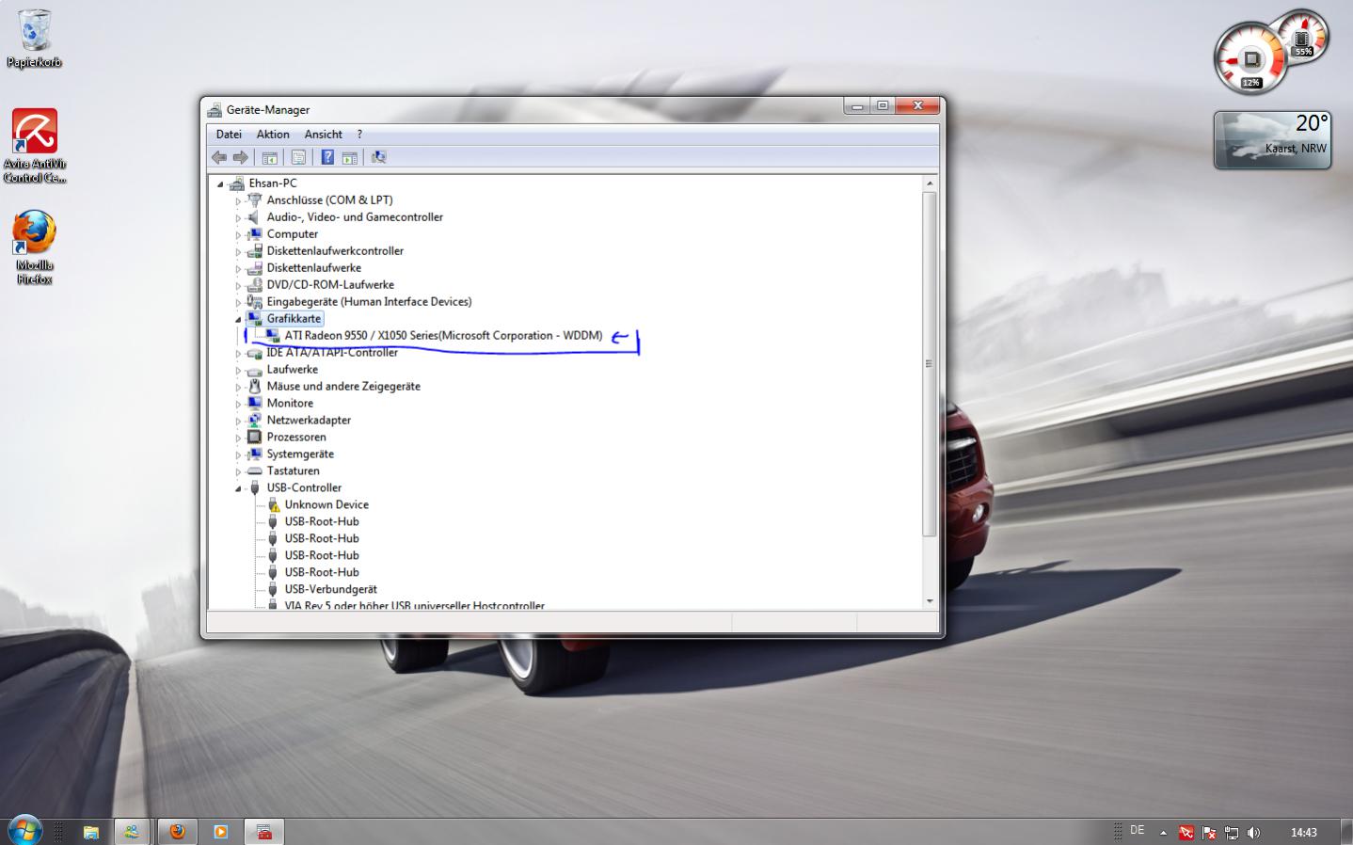Click the Diskettenlaufwerke drive icon
1353x845 pixels.
[254, 268]
